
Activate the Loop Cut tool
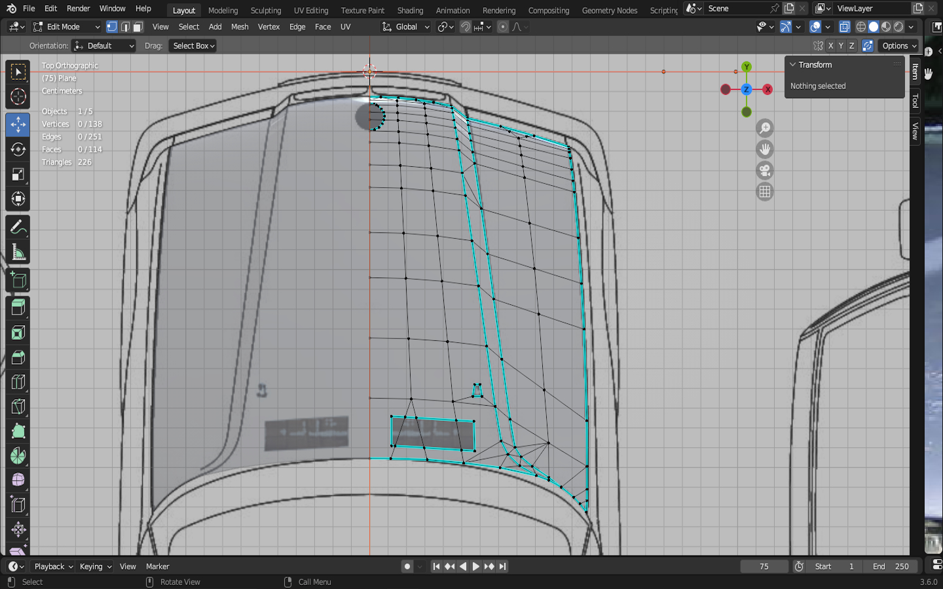click(18, 382)
